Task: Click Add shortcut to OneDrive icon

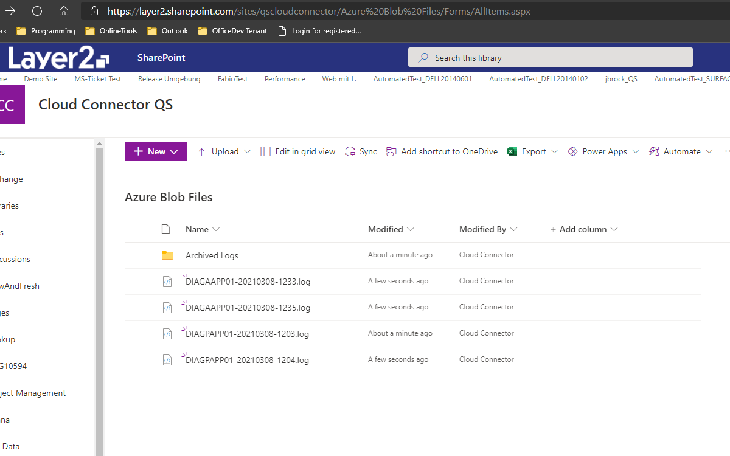Action: (x=391, y=151)
